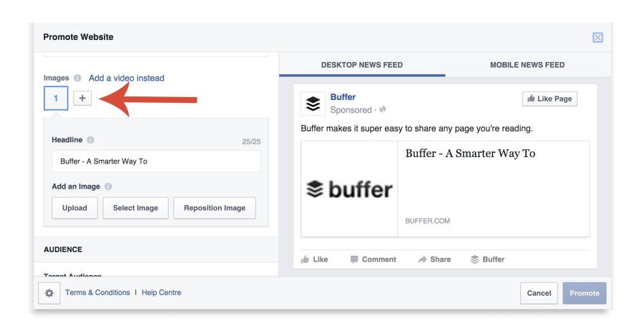Click into the Headline text field
The image size is (644, 325).
pyautogui.click(x=156, y=161)
